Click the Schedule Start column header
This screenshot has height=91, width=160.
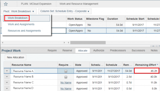pos(135,19)
